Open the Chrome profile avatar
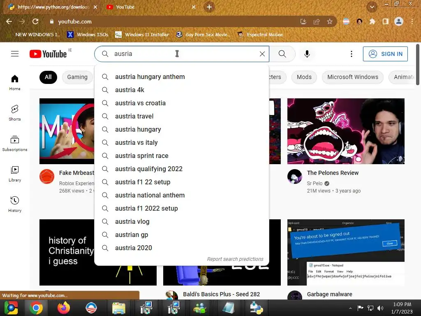The image size is (421, 316). [399, 21]
